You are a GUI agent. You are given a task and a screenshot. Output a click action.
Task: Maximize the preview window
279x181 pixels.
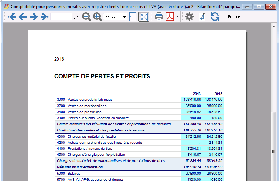[x=259, y=7]
